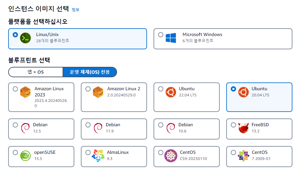Click the Debian 12.5 version text
The image size is (296, 171).
pyautogui.click(x=37, y=131)
